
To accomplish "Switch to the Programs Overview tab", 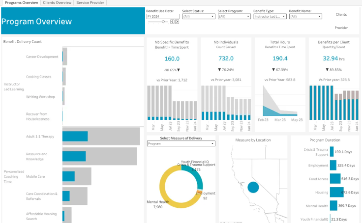I will point(21,3).
